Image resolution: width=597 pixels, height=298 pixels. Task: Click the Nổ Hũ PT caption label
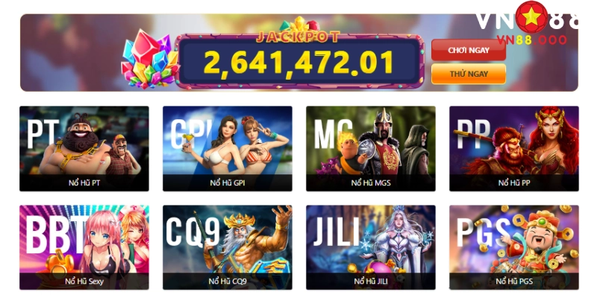pyautogui.click(x=84, y=183)
